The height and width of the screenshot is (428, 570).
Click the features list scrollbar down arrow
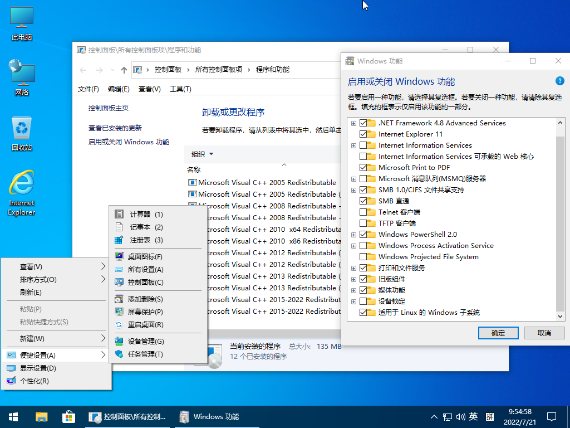click(560, 317)
